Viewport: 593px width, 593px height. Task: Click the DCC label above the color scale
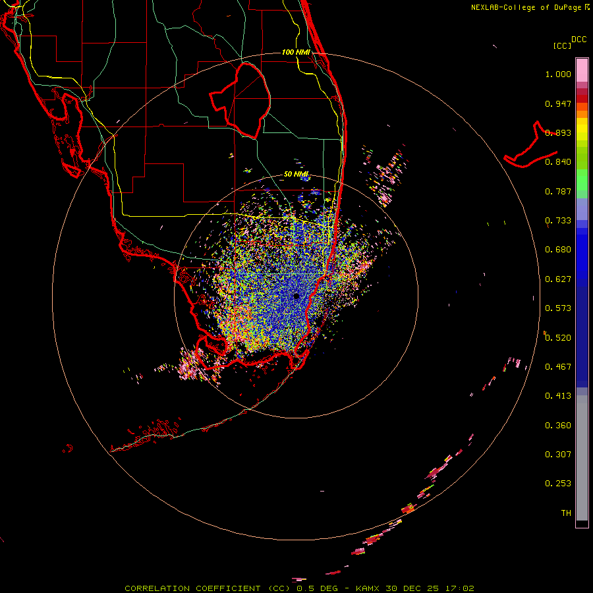tap(579, 40)
